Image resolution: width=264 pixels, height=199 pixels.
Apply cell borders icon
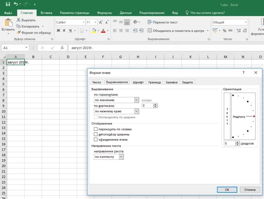pyautogui.click(x=82, y=30)
